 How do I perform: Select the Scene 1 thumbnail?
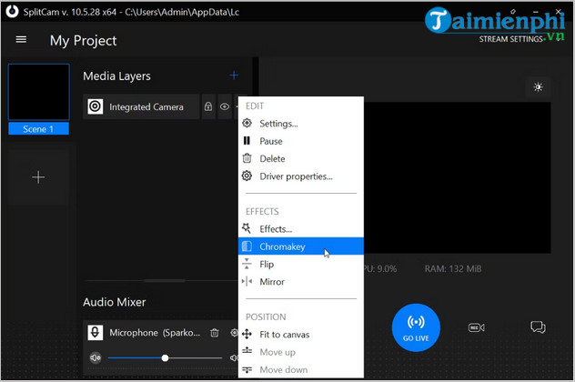coord(38,93)
